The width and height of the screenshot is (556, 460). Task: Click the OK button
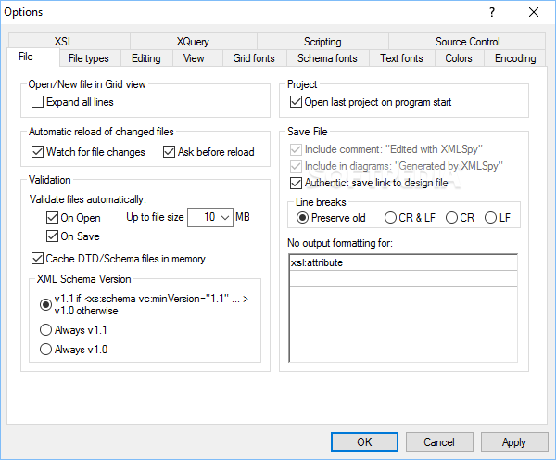(364, 441)
